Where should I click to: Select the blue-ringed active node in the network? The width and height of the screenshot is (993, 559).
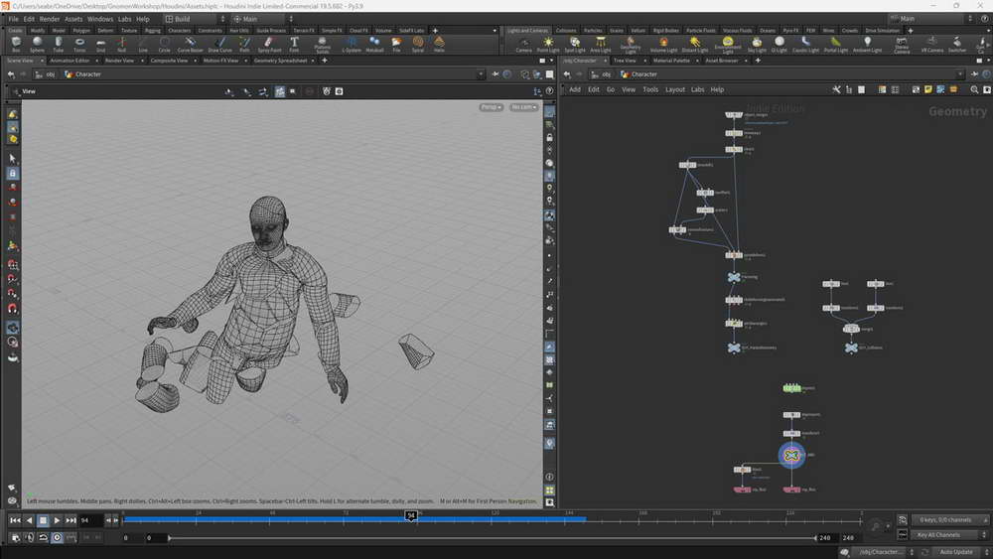click(791, 455)
